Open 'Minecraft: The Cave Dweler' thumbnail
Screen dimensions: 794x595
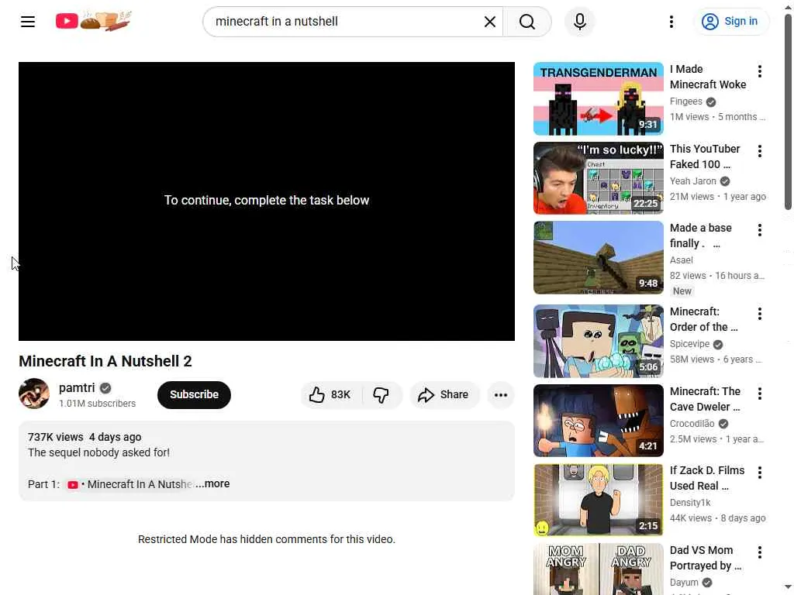(598, 421)
